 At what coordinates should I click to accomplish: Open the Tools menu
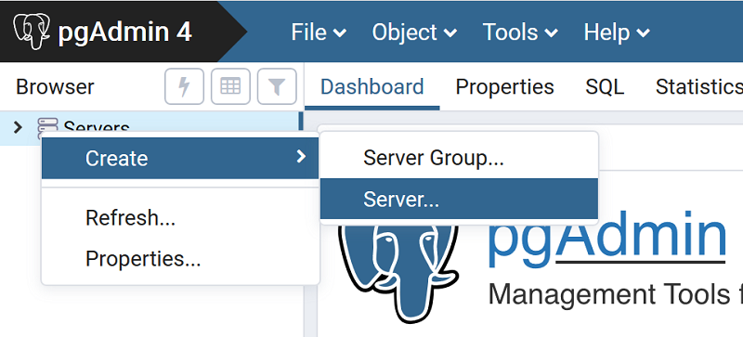click(x=520, y=32)
